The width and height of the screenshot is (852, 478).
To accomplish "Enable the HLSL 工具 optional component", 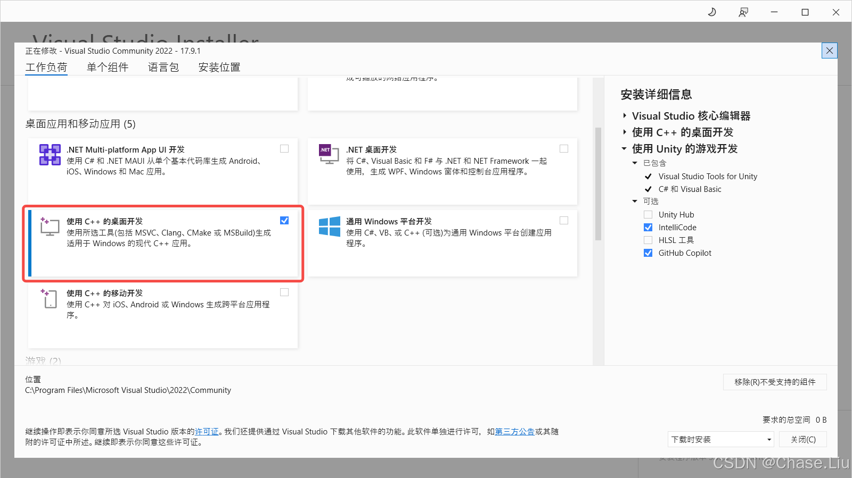I will click(648, 240).
